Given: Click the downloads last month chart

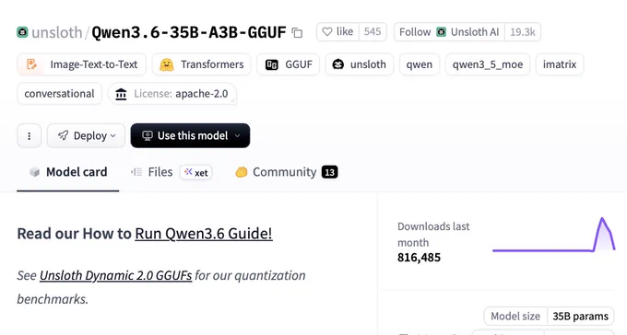Looking at the screenshot, I should 554,235.
